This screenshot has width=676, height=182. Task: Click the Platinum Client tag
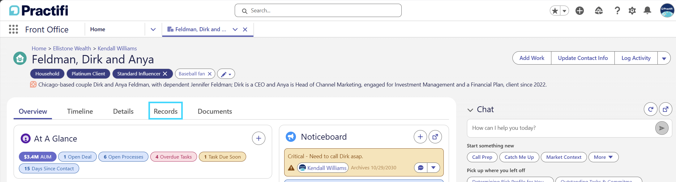pos(88,74)
